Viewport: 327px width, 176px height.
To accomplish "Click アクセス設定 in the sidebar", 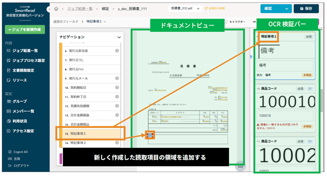I will click(x=23, y=131).
